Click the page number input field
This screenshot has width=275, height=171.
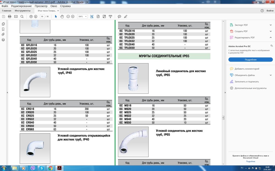tap(42, 16)
